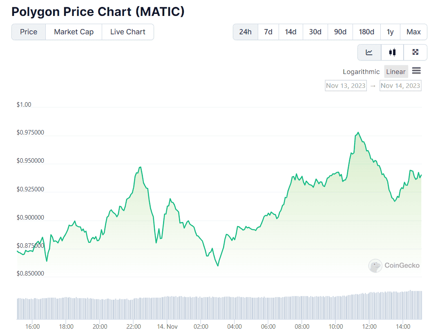The image size is (431, 332).
Task: Select the 7d timeframe
Action: tap(268, 31)
